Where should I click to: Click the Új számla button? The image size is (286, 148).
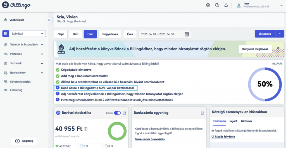[265, 34]
